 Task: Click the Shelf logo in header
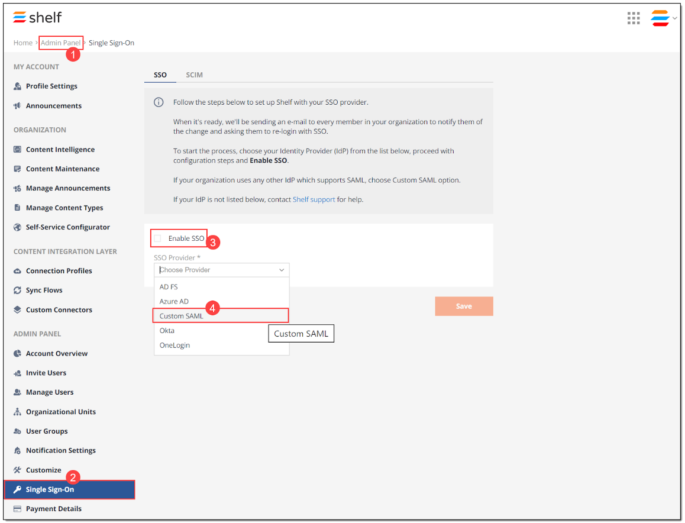click(x=37, y=18)
